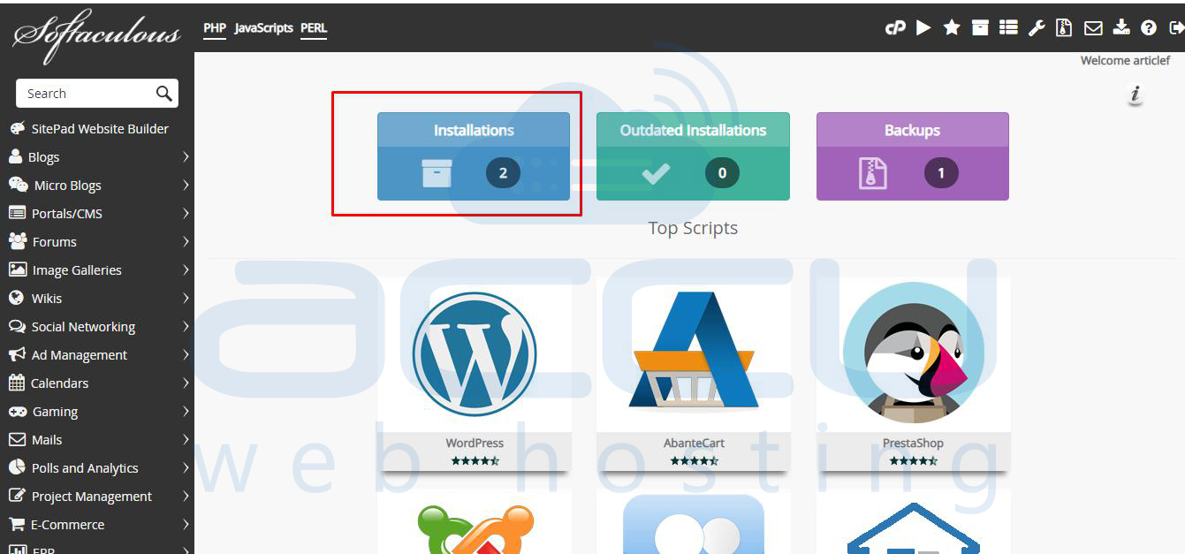
Task: Go to cPanel via the cP icon
Action: [x=895, y=28]
